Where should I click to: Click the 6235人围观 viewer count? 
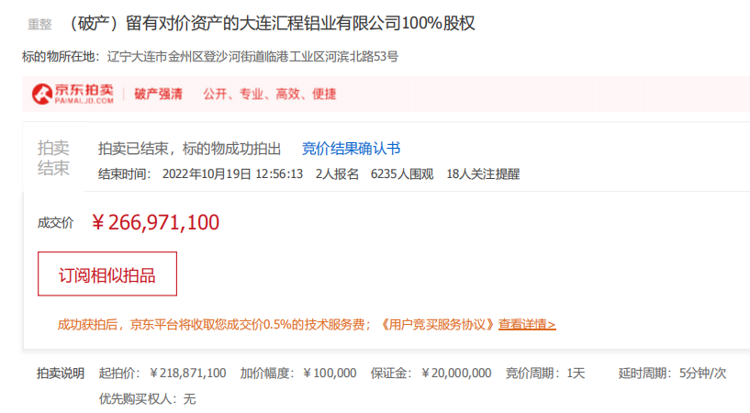(402, 173)
